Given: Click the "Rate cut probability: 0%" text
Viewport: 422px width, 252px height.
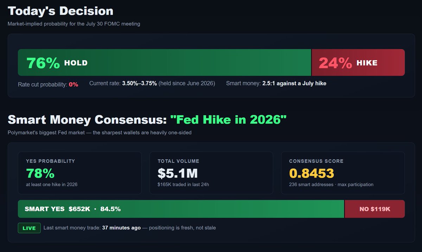Looking at the screenshot, I should pyautogui.click(x=48, y=84).
